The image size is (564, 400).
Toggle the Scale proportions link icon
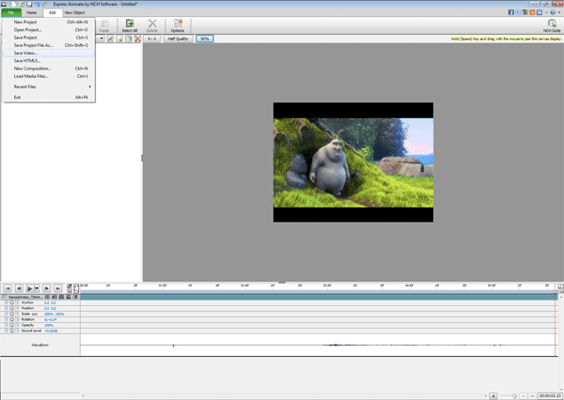(35, 315)
